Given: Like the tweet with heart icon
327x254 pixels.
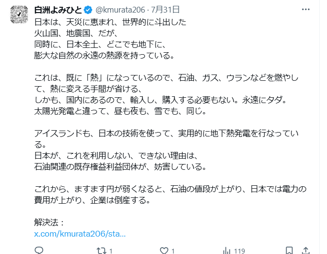Looking at the screenshot, I should (164, 251).
